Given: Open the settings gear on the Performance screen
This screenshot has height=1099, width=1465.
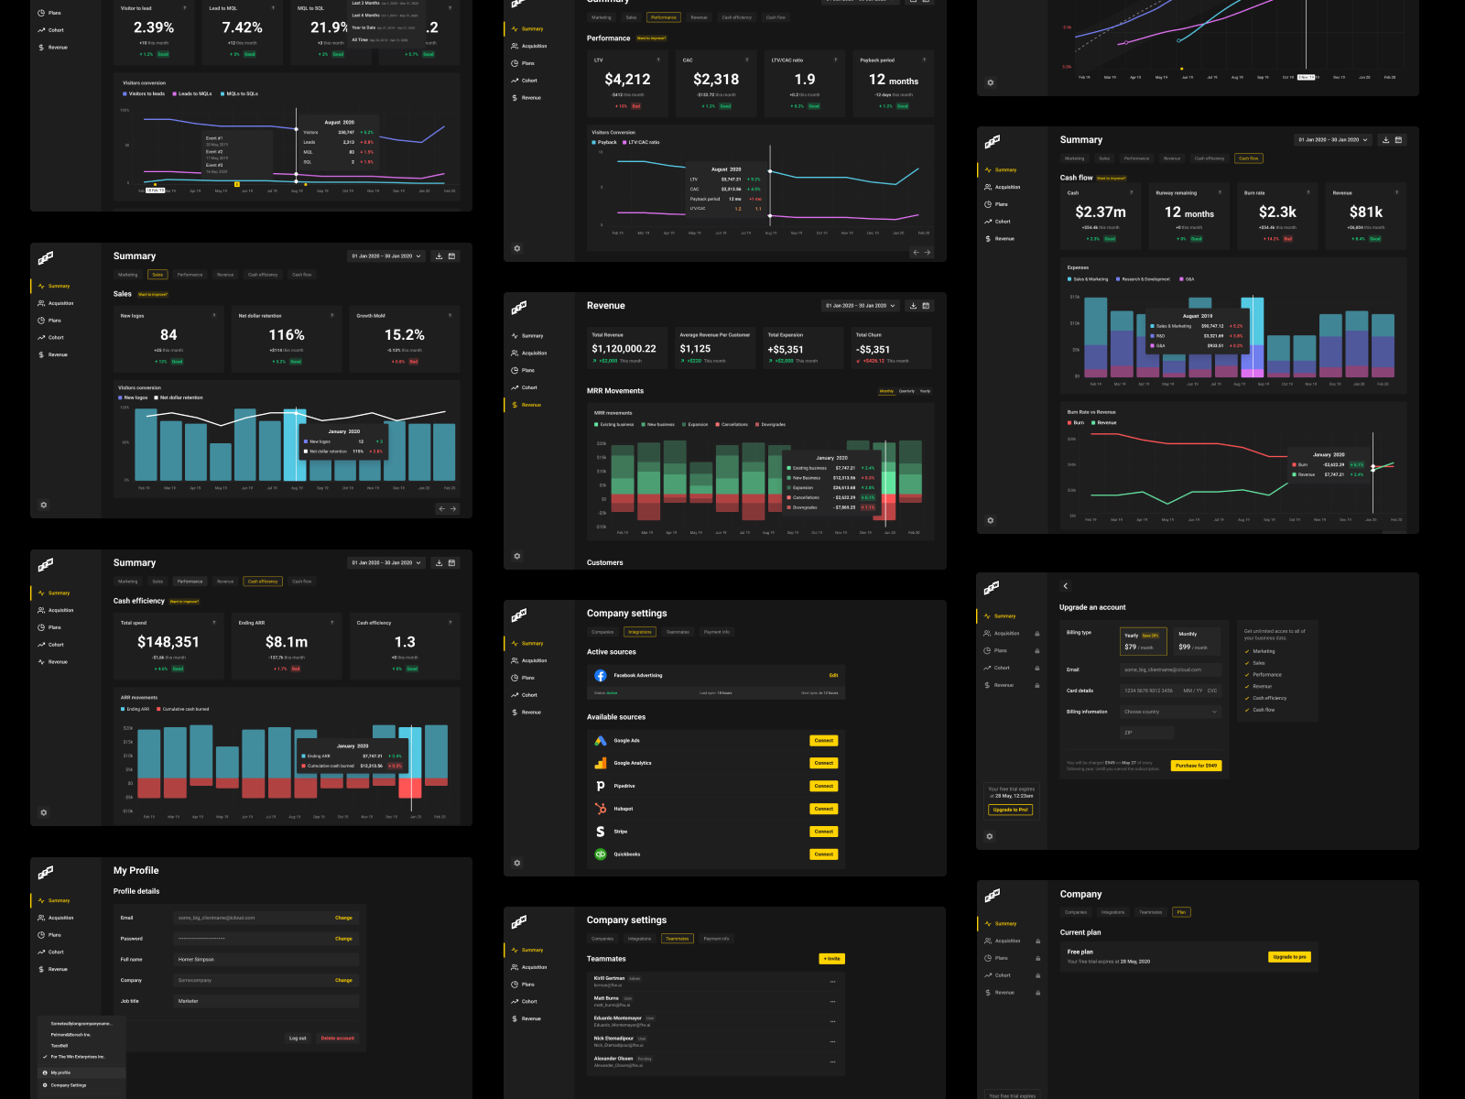Looking at the screenshot, I should click(517, 248).
